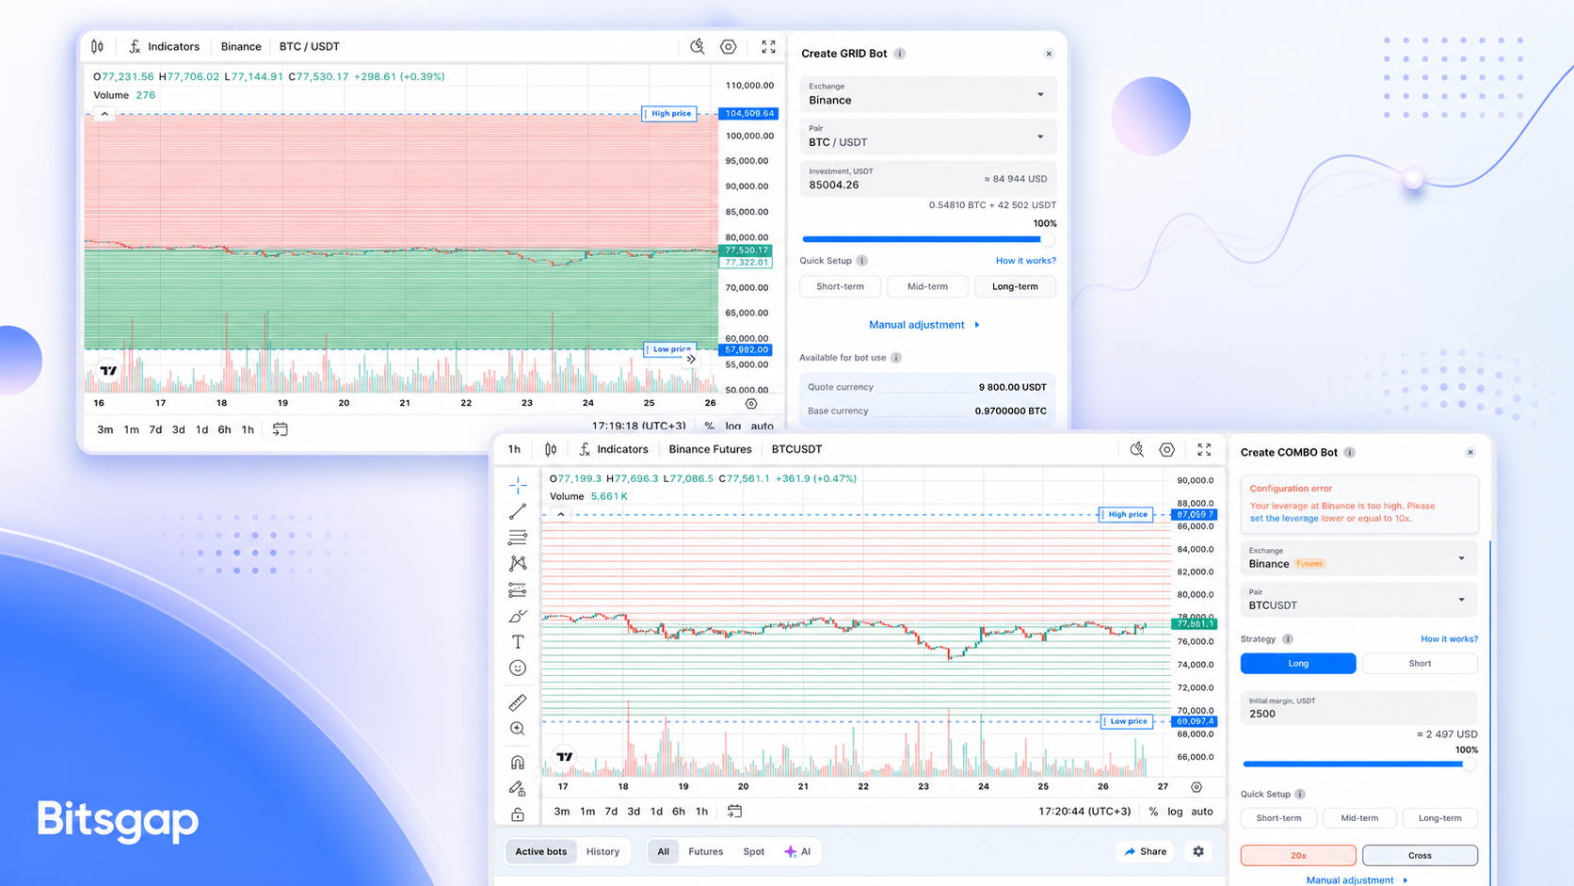This screenshot has width=1574, height=886.
Task: Show info about Create GRID Bot
Action: pos(900,54)
